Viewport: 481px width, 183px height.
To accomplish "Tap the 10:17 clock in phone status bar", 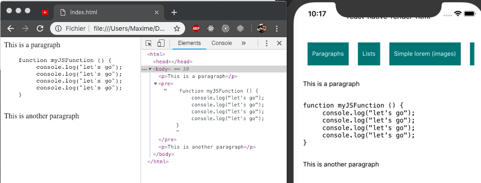I will 317,14.
